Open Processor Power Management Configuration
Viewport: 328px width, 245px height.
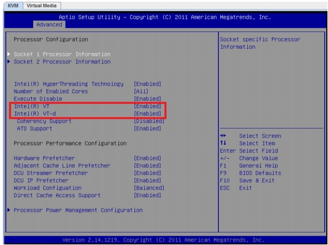click(78, 211)
